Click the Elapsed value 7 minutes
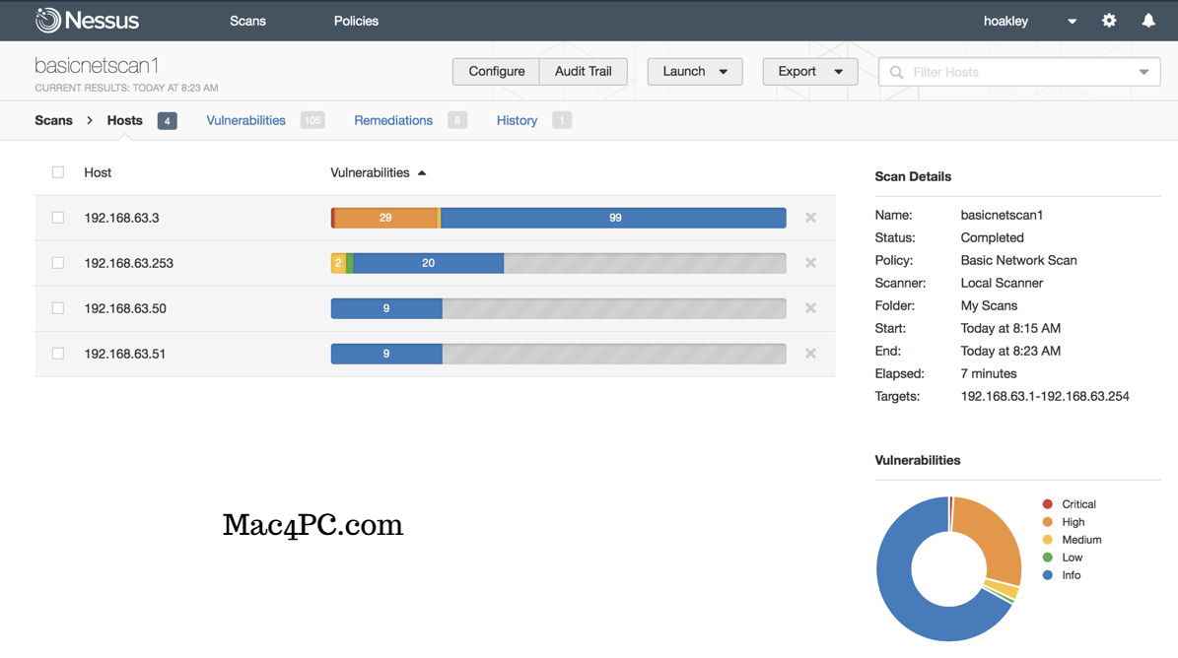 click(x=988, y=373)
